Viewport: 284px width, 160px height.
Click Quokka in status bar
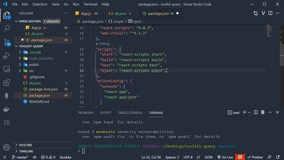(65, 157)
